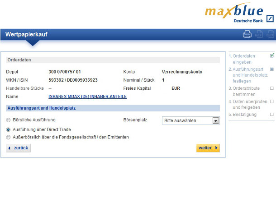This screenshot has width=276, height=203.
Task: Open ISHARES MDAX (DE) INHABER-ANTEILE link
Action: pyautogui.click(x=87, y=97)
